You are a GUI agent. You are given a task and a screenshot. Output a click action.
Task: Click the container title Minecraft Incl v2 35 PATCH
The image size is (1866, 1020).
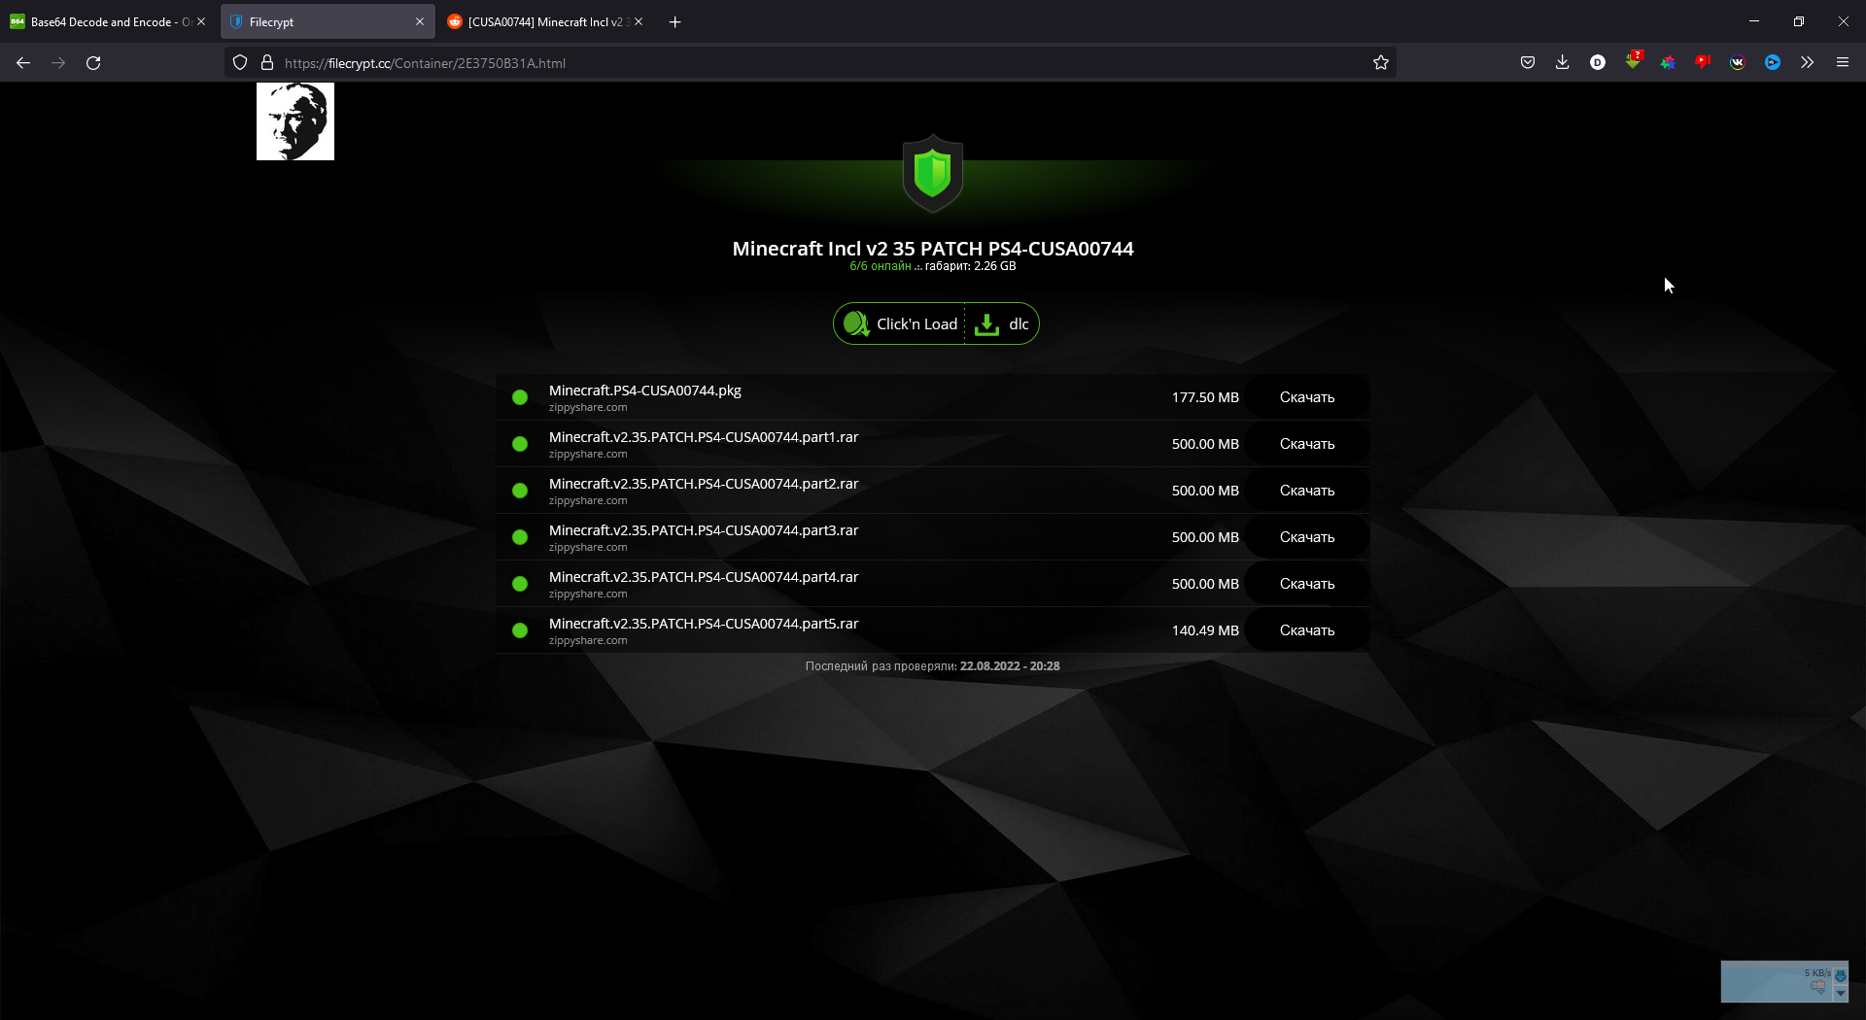click(x=933, y=249)
